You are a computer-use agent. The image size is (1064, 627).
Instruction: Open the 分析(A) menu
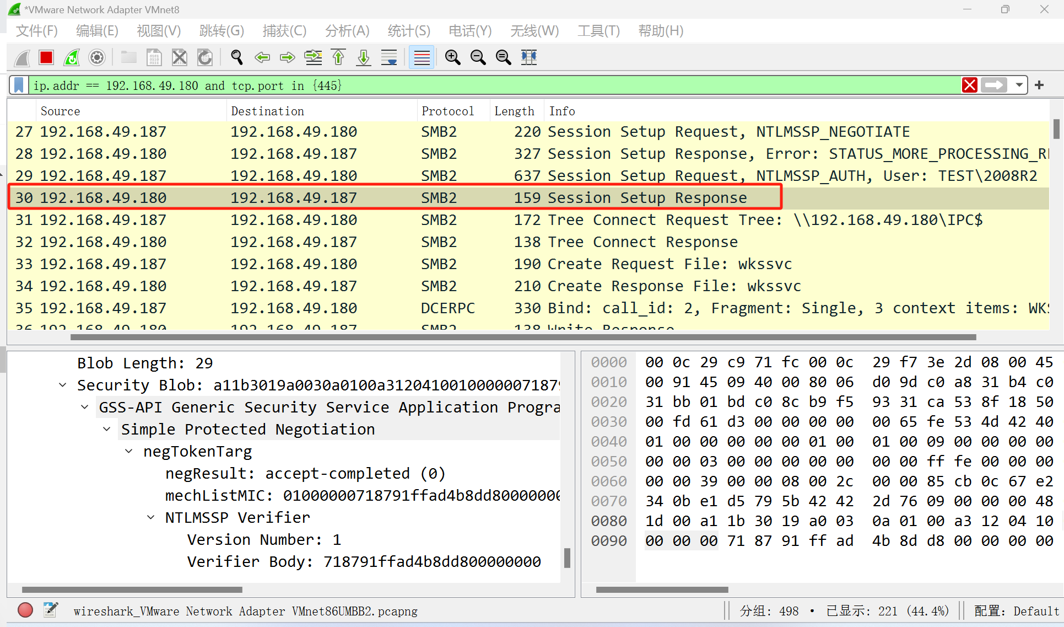347,31
